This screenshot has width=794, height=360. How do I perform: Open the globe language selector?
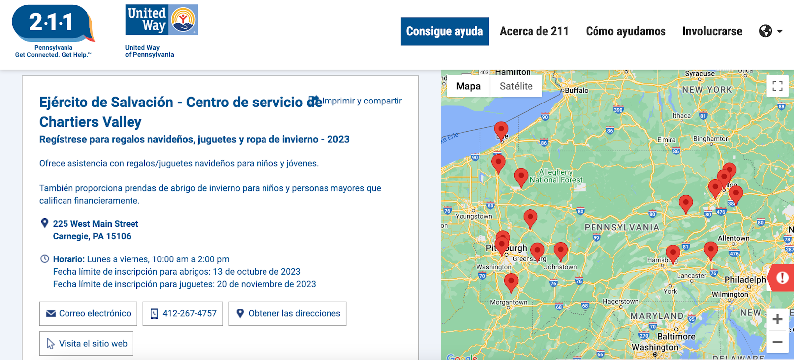click(770, 31)
